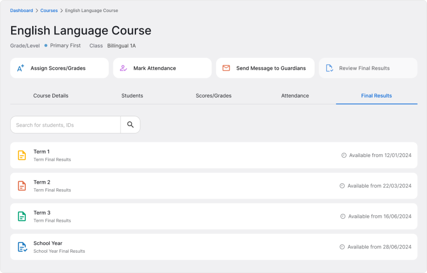This screenshot has height=273, width=427.
Task: Click the A+ Assign Scores icon
Action: point(21,68)
